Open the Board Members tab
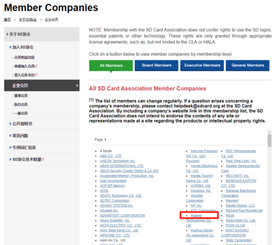The height and width of the screenshot is (245, 278). pyautogui.click(x=156, y=66)
